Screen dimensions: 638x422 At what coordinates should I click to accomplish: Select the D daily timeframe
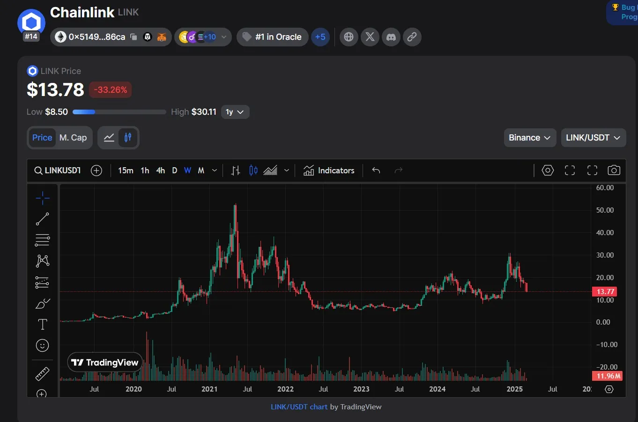click(174, 170)
